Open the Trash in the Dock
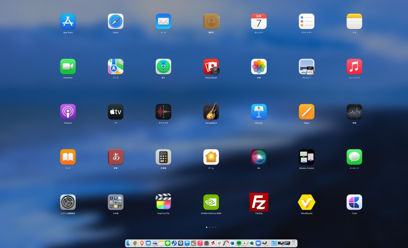This screenshot has width=408, height=248. click(x=293, y=243)
